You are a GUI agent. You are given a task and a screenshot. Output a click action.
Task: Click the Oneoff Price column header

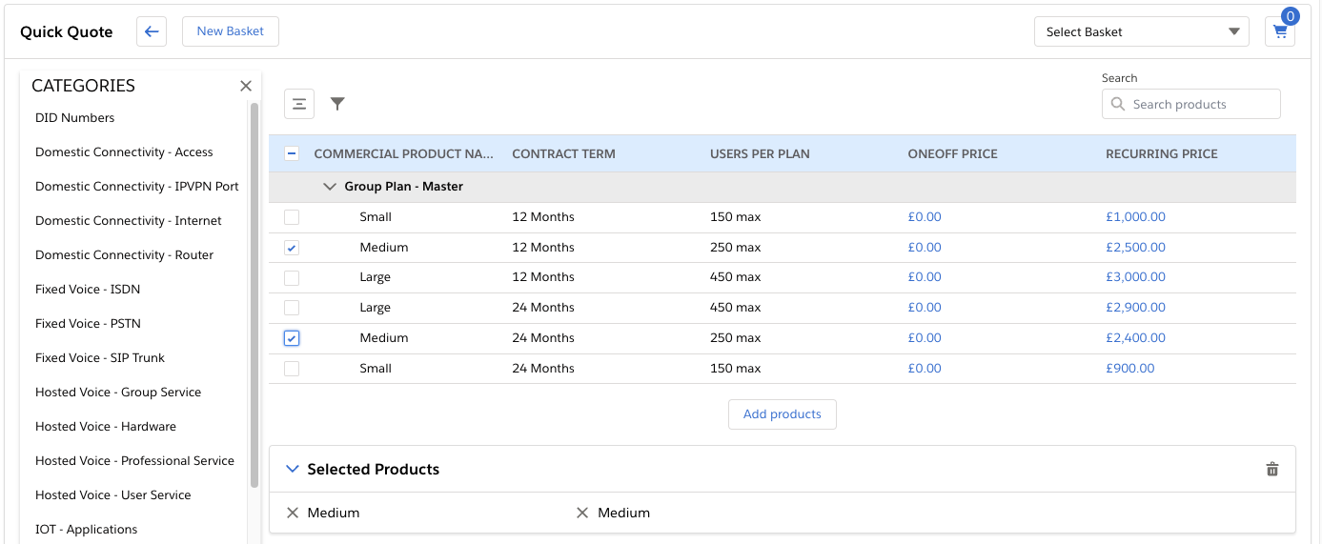(953, 153)
